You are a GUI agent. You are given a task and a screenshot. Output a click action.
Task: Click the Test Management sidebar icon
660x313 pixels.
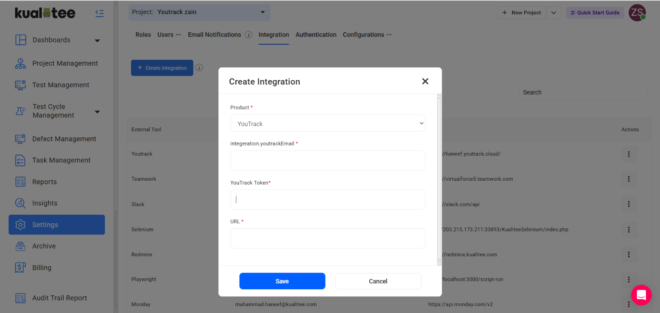pyautogui.click(x=20, y=85)
